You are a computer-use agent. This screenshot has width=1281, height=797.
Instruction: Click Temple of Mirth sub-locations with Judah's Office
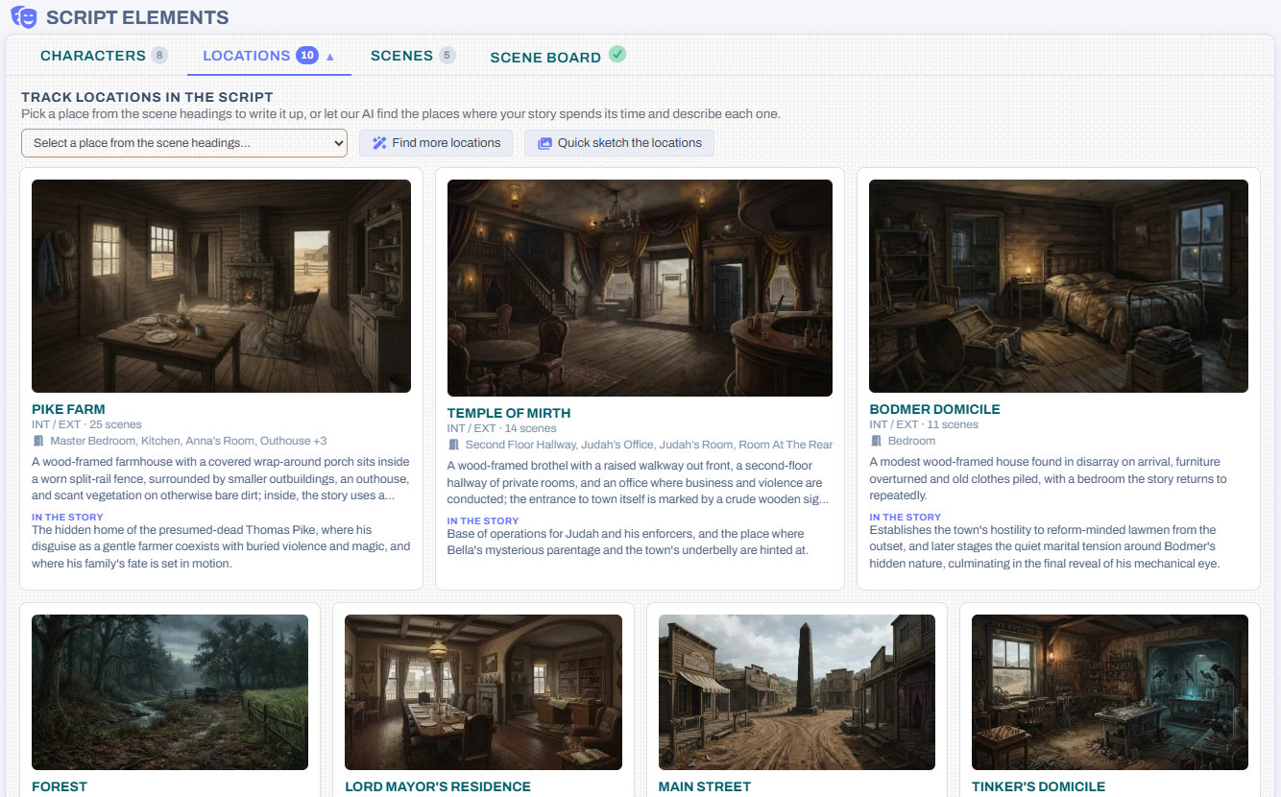click(x=649, y=445)
